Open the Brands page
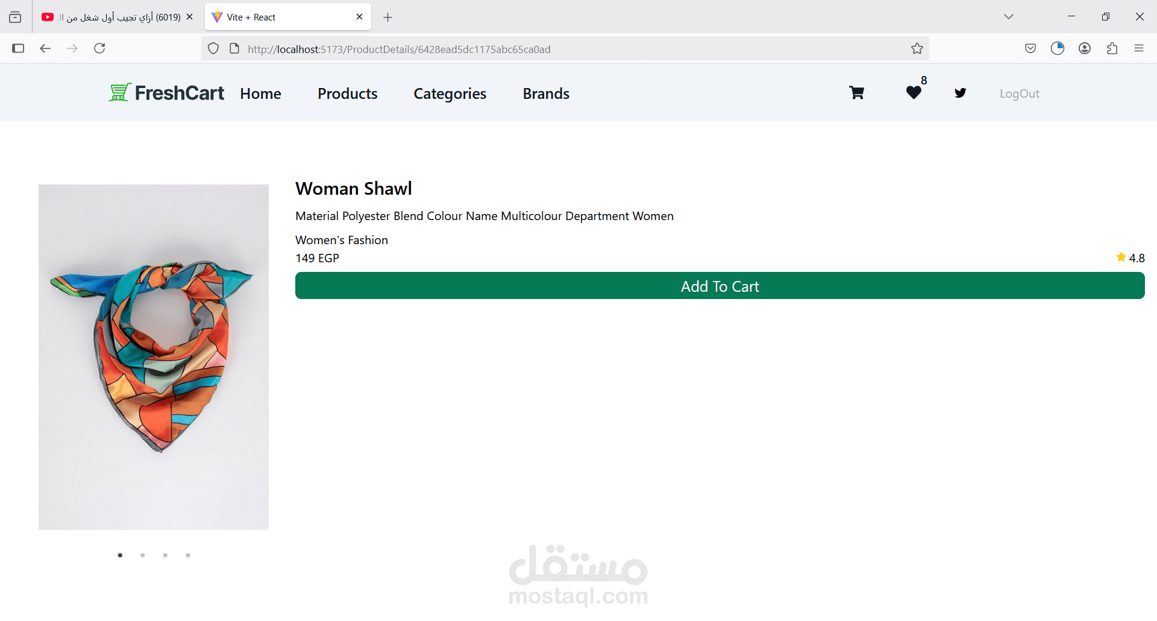 point(546,93)
